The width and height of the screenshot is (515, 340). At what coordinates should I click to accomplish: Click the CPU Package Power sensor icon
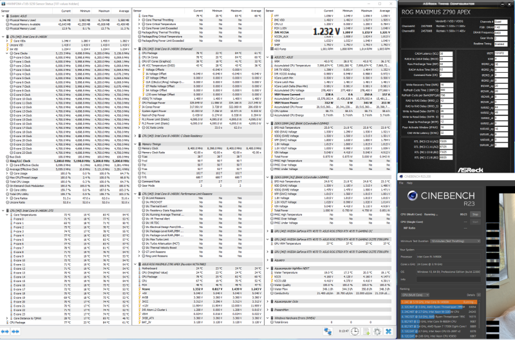[x=140, y=103]
